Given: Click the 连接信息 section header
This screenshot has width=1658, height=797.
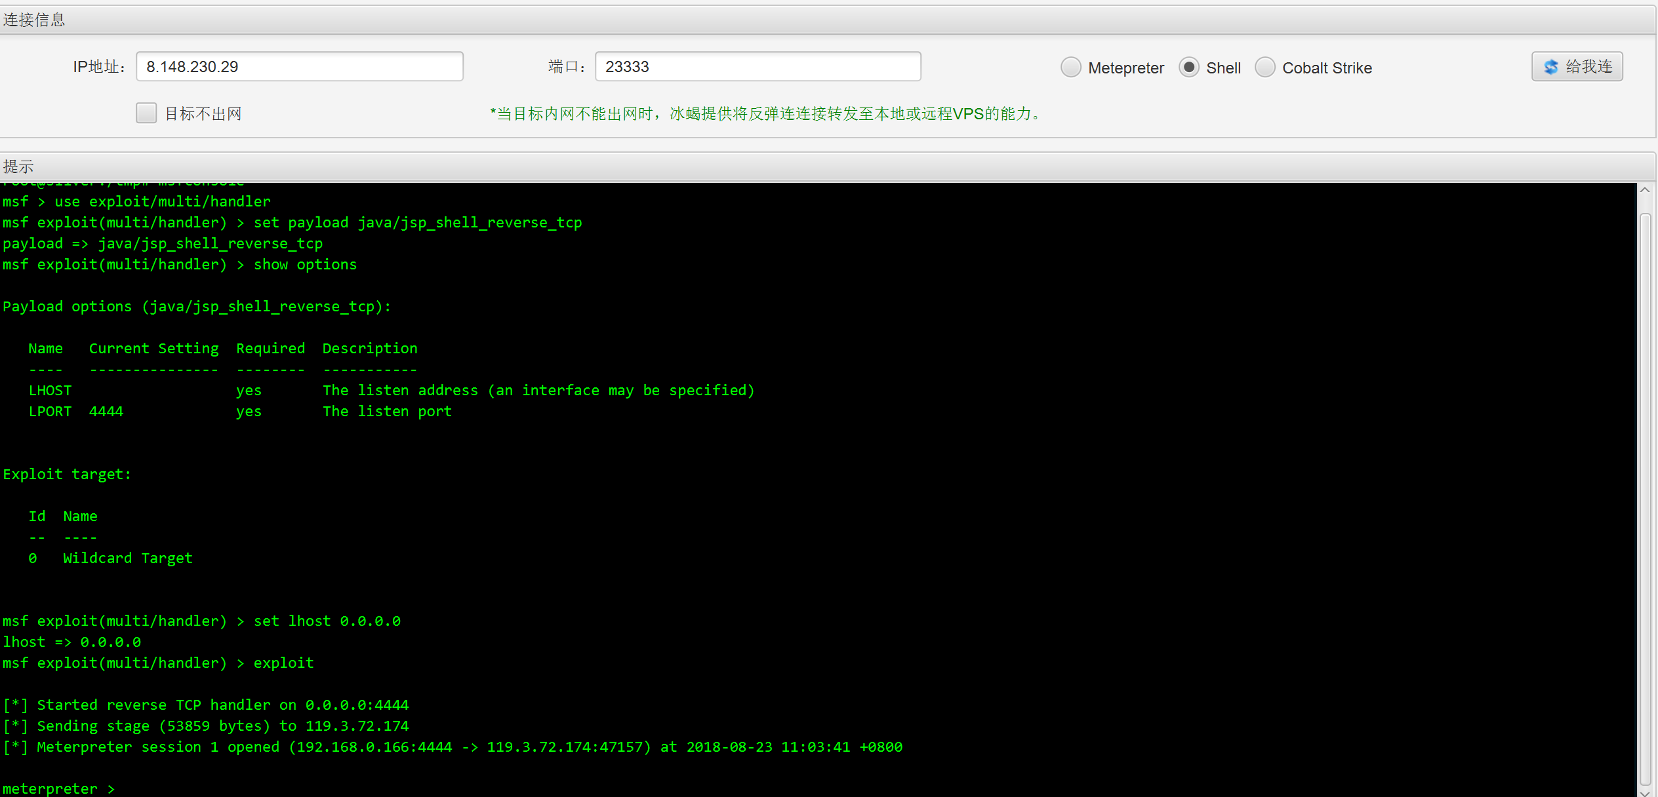Looking at the screenshot, I should pyautogui.click(x=828, y=20).
